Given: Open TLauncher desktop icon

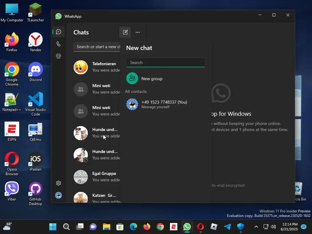Looking at the screenshot, I should (35, 12).
